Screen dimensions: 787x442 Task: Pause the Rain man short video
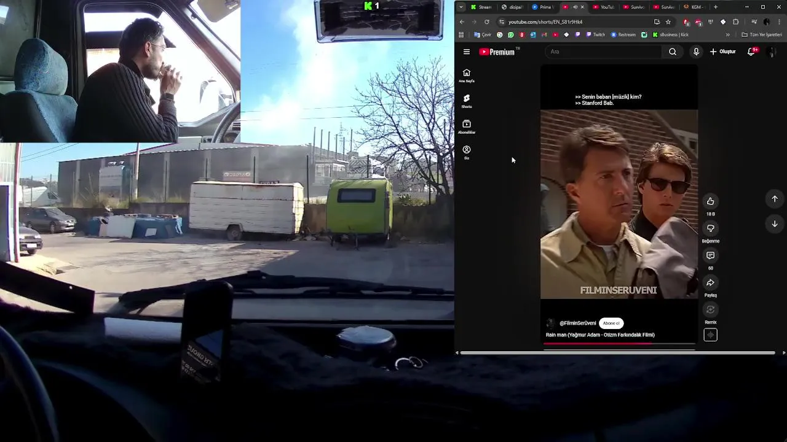coord(619,204)
